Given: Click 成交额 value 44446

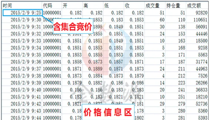Looking at the screenshot, I should [202, 34].
